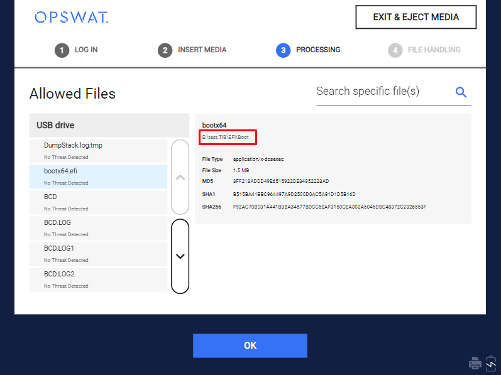This screenshot has width=501, height=375.
Task: Select the BCD.LOG2 file row
Action: tap(99, 280)
